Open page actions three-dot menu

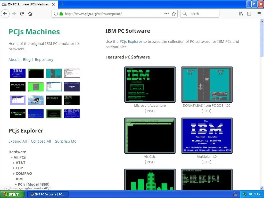(167, 14)
